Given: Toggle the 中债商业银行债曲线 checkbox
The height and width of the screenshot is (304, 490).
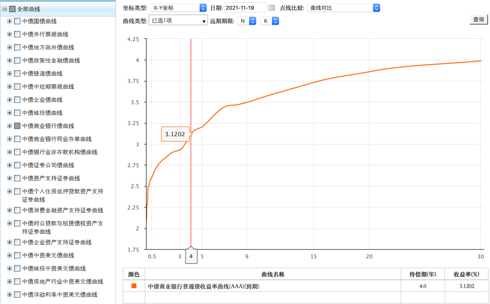Looking at the screenshot, I should (17, 126).
